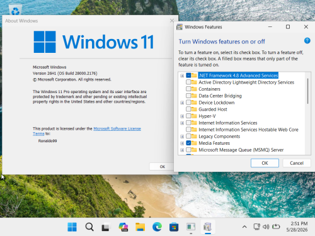Click the features list vertical scrollbar
Viewport: 315px width, 236px height.
click(307, 91)
